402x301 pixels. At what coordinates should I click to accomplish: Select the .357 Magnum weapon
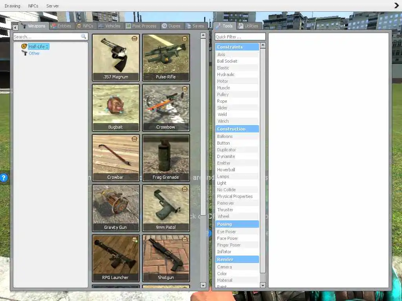[x=116, y=58]
